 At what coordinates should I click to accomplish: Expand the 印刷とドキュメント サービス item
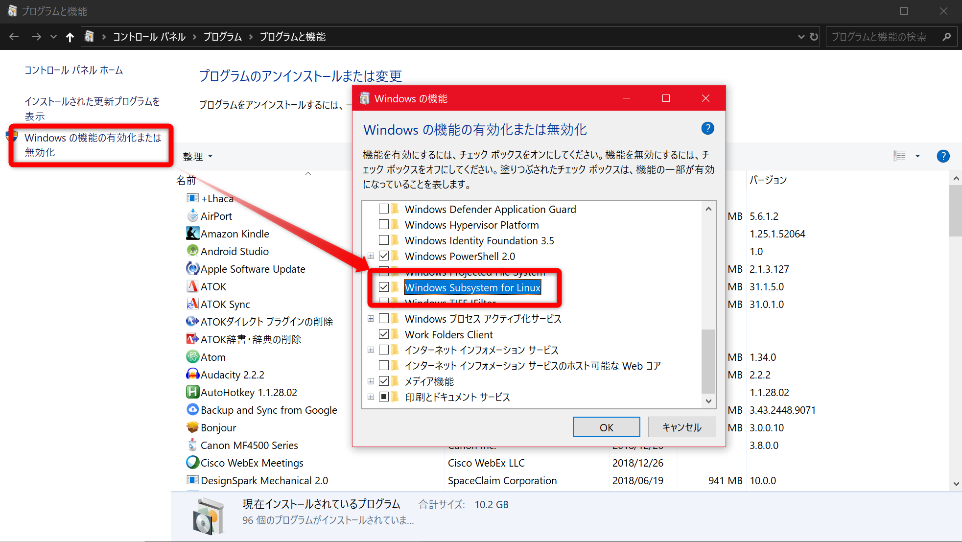pos(371,397)
